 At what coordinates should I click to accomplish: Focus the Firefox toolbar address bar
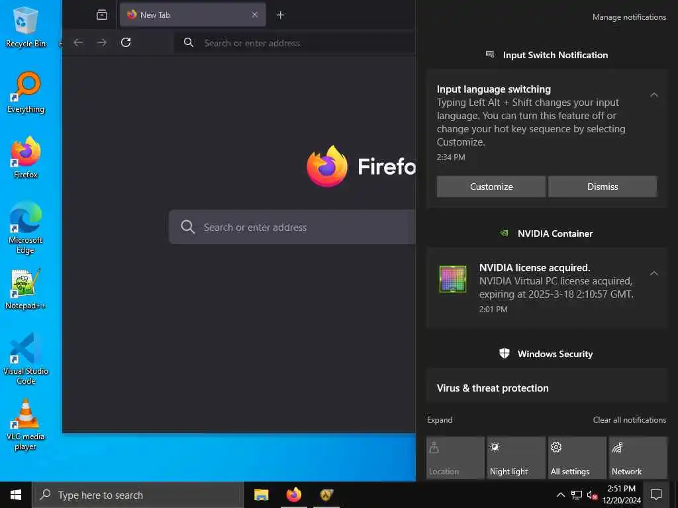295,43
